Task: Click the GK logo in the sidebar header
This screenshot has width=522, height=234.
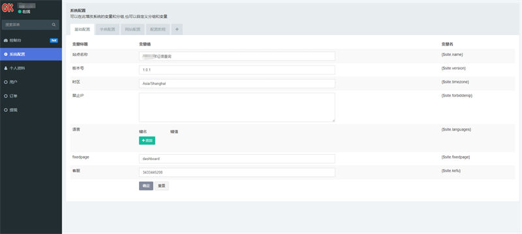Action: coord(8,8)
